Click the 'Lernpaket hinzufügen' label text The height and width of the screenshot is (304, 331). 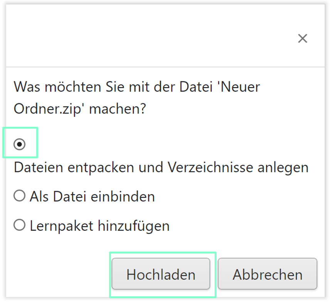click(x=99, y=225)
